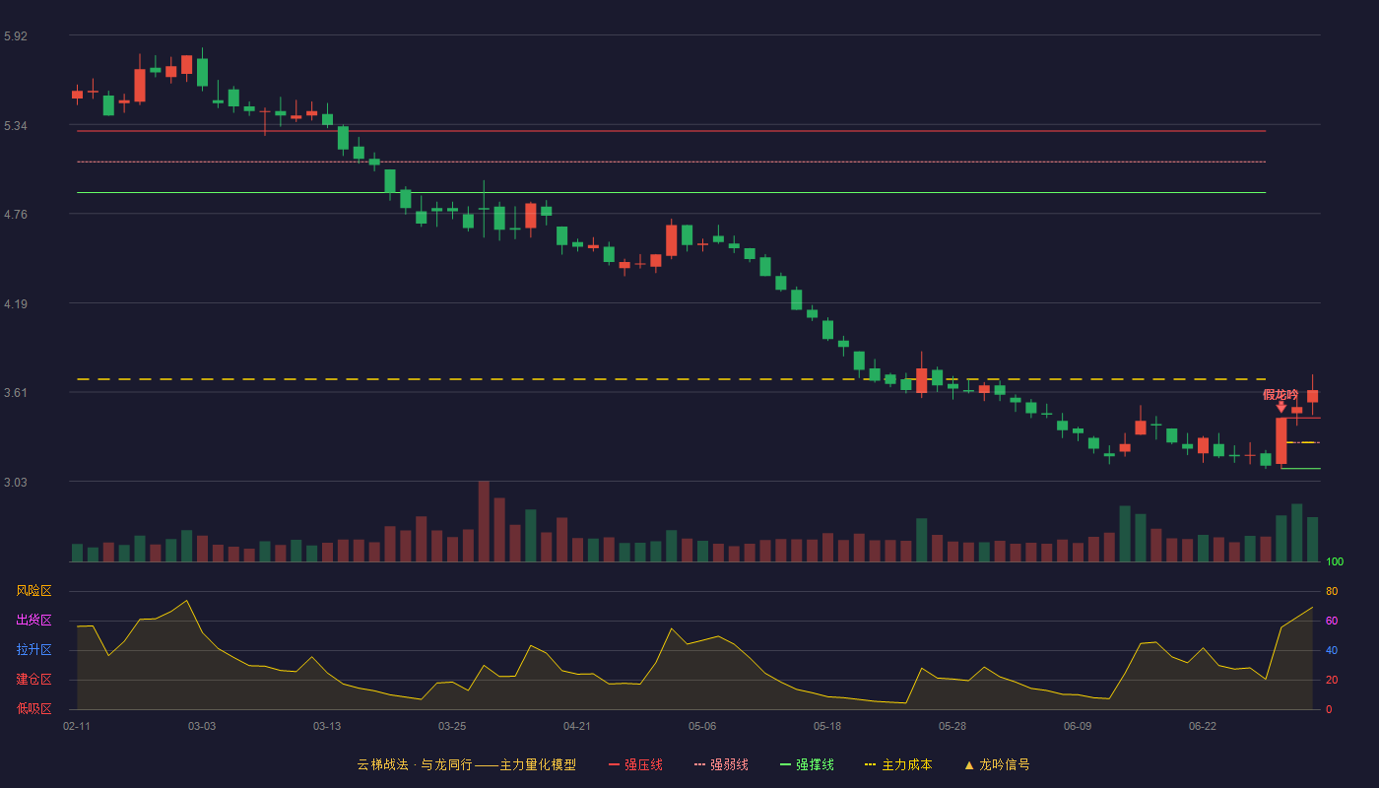
Task: Select the 风险区 zone label
Action: coord(33,591)
